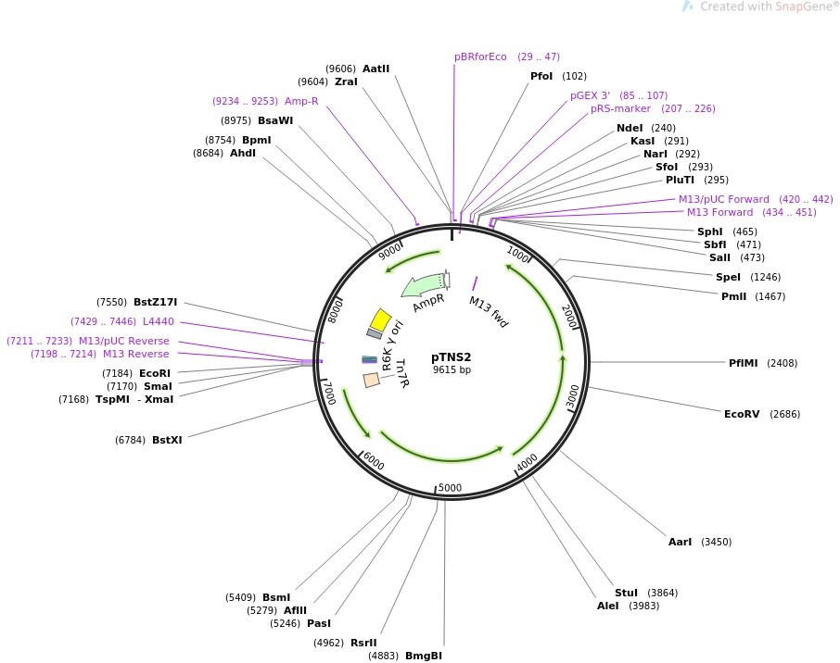Select the M13/pUC Forward primer label
Screen dimensions: 840x663
[723, 199]
